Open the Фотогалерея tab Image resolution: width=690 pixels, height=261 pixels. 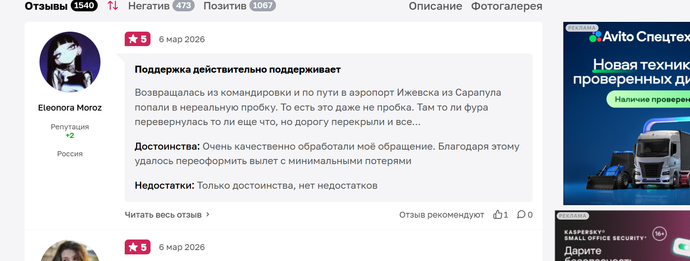[x=506, y=6]
